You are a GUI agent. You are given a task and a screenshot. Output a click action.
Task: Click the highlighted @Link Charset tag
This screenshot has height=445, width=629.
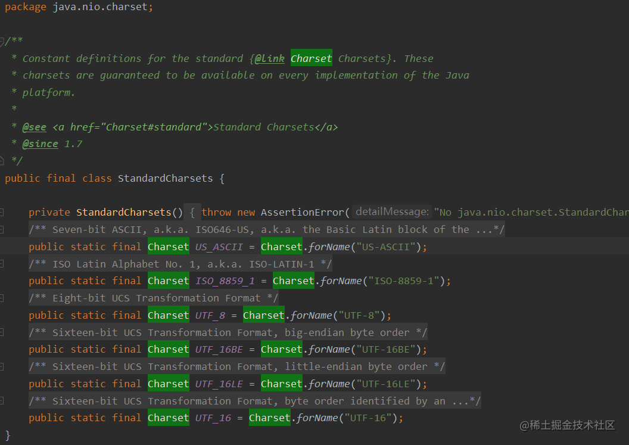click(x=269, y=58)
